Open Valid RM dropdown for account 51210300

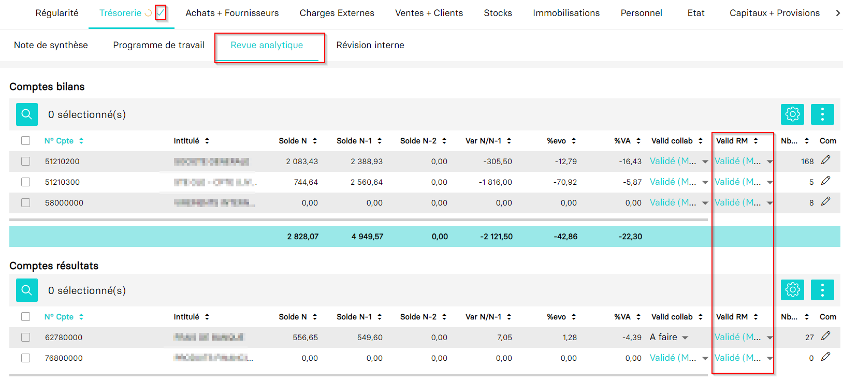click(744, 182)
